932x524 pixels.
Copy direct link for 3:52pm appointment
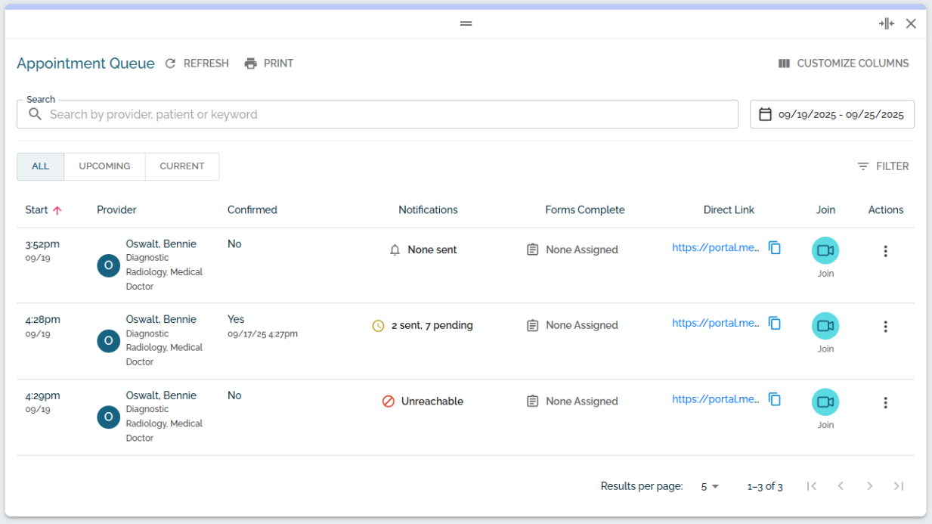click(775, 248)
